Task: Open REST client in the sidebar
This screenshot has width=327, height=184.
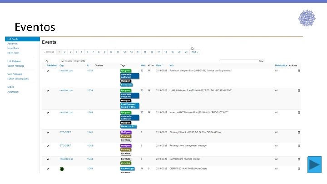Action: click(13, 53)
